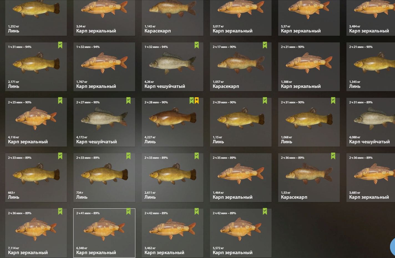395x258 pixels.
Task: Click green checkmark on 7,114 кг Карп зеркальный
Action: [x=60, y=211]
